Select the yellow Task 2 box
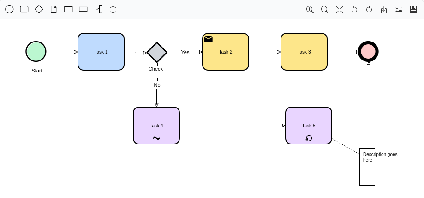 pos(226,52)
